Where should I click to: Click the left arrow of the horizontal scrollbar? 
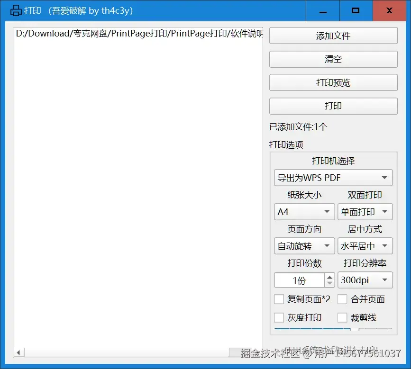click(18, 352)
